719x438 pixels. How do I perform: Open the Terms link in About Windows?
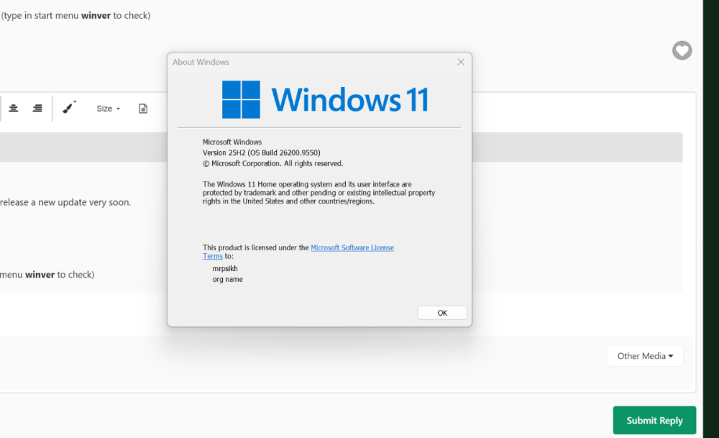(x=213, y=256)
